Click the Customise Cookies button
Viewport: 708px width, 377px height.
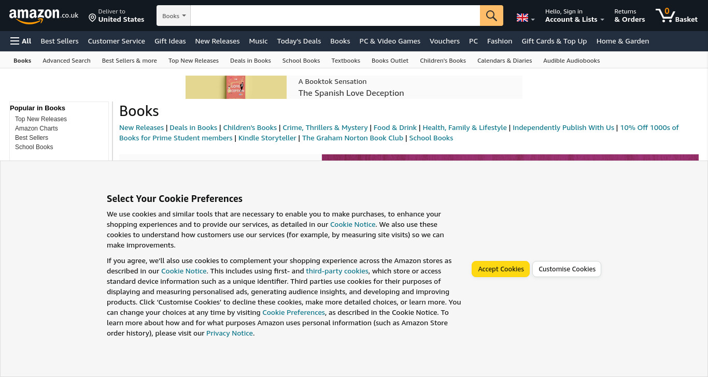click(x=567, y=269)
